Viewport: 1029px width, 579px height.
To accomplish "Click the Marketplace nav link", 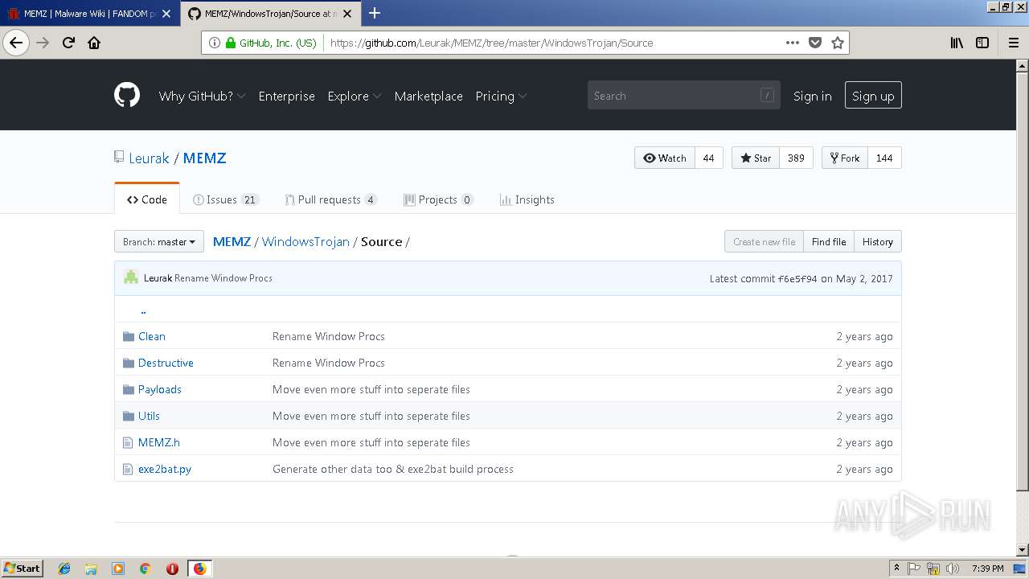I will pos(428,96).
